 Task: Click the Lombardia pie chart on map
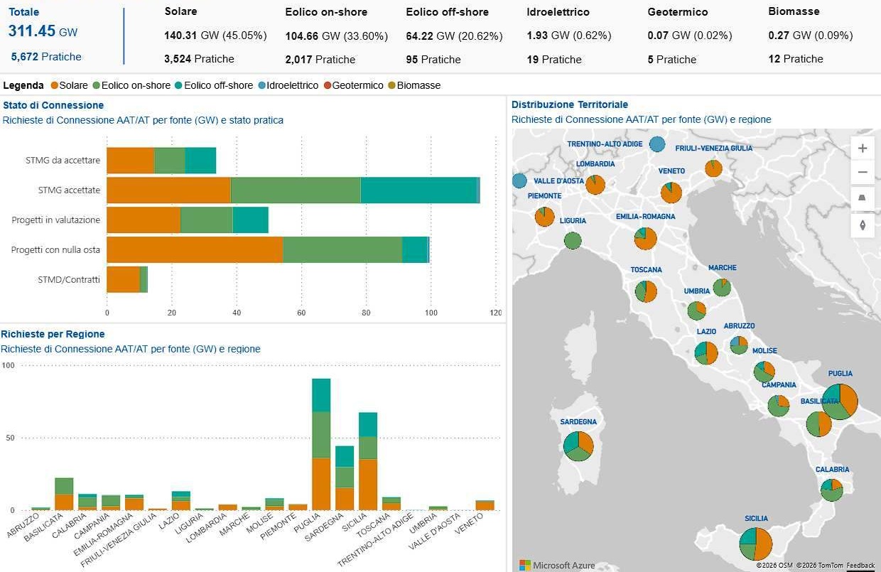[x=595, y=185]
